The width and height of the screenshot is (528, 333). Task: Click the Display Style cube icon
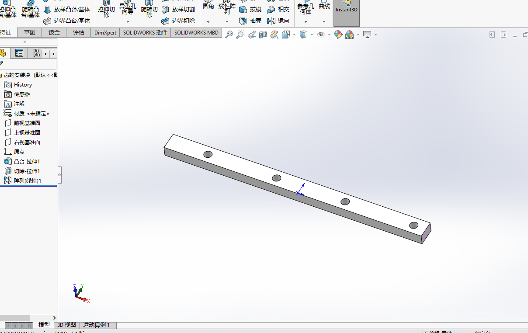304,35
